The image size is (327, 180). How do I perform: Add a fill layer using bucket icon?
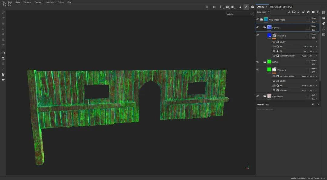[303, 12]
